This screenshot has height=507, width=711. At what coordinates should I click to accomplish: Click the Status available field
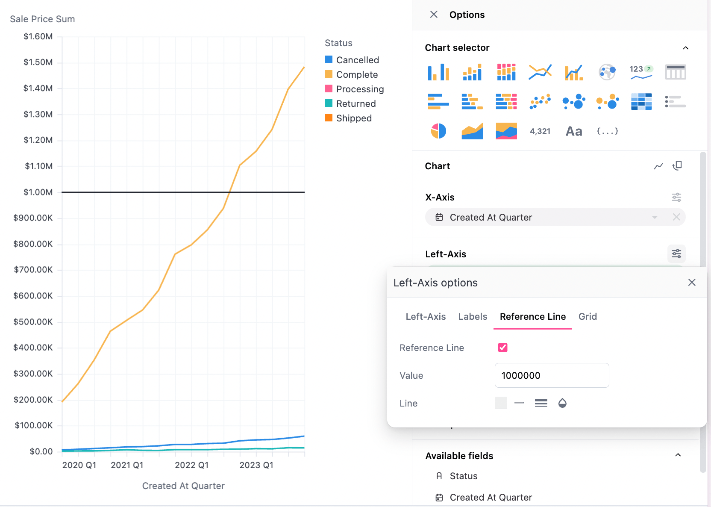(x=464, y=476)
